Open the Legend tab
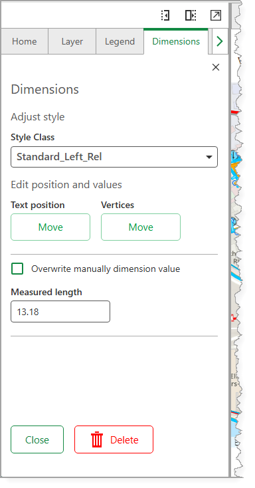The width and height of the screenshot is (255, 488). (x=120, y=41)
